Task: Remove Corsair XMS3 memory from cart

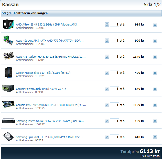Action: pos(155,105)
